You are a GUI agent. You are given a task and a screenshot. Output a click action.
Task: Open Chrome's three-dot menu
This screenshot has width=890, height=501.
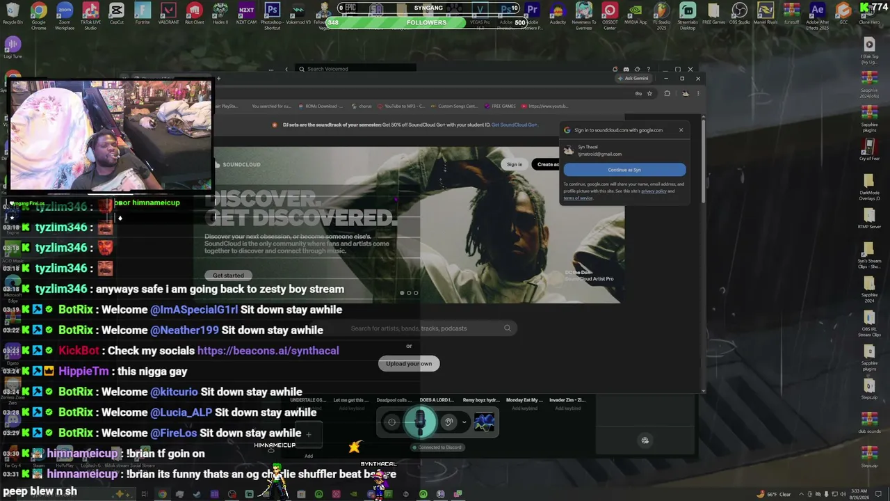(698, 93)
